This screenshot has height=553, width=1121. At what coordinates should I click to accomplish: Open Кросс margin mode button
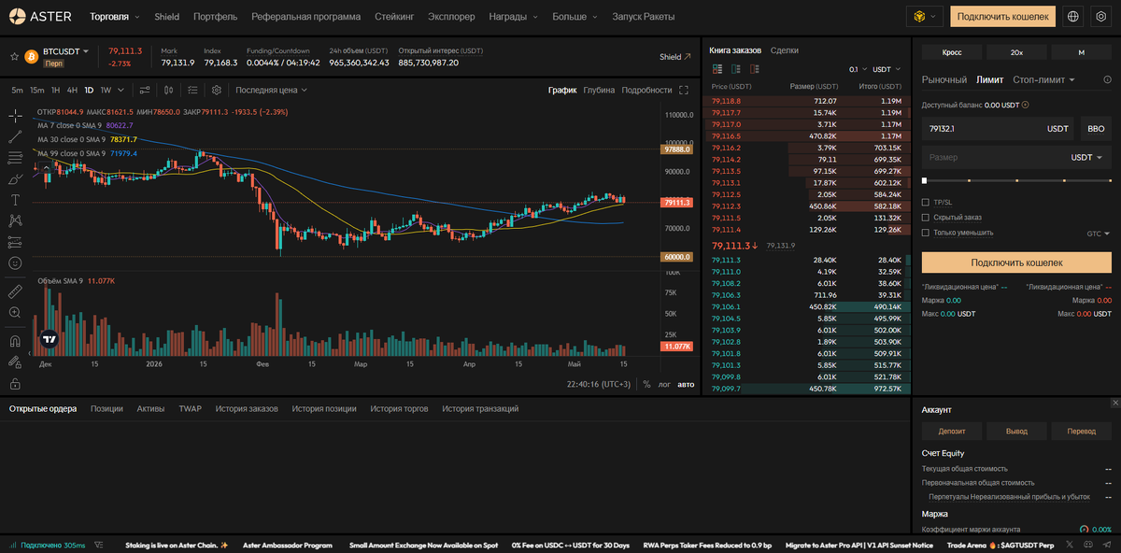[952, 52]
